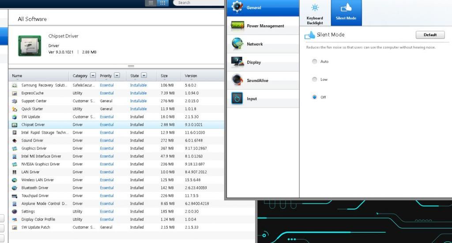Viewport: 452px width, 243px height.
Task: Click the Wireless LAN Driver row icon
Action: pos(15,180)
